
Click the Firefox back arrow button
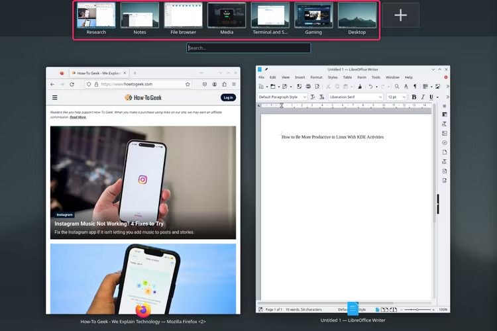pyautogui.click(x=52, y=84)
